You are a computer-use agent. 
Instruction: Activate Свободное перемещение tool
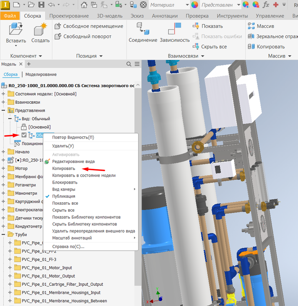89,26
